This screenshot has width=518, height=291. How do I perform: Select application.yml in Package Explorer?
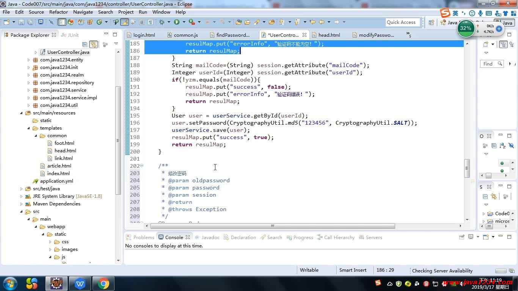(x=53, y=181)
